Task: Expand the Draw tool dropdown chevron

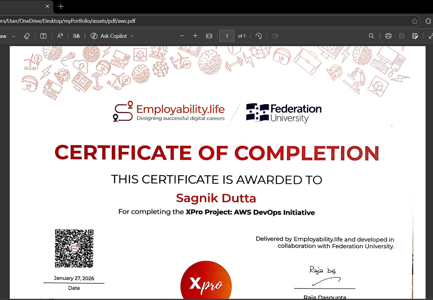Action: (13, 36)
